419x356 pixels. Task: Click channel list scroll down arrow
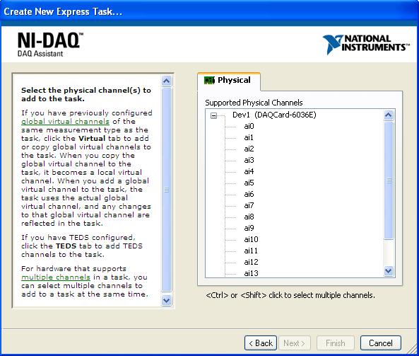tap(389, 271)
